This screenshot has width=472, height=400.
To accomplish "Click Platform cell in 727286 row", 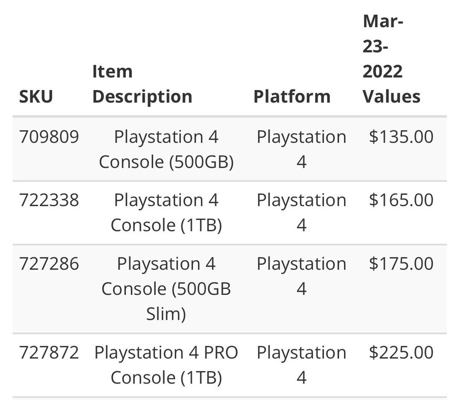I will pyautogui.click(x=302, y=276).
